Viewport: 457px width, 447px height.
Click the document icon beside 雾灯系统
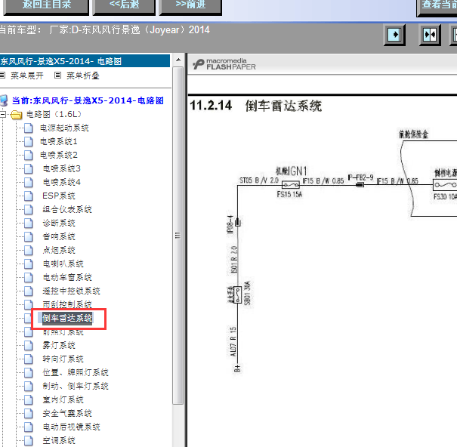pyautogui.click(x=28, y=346)
